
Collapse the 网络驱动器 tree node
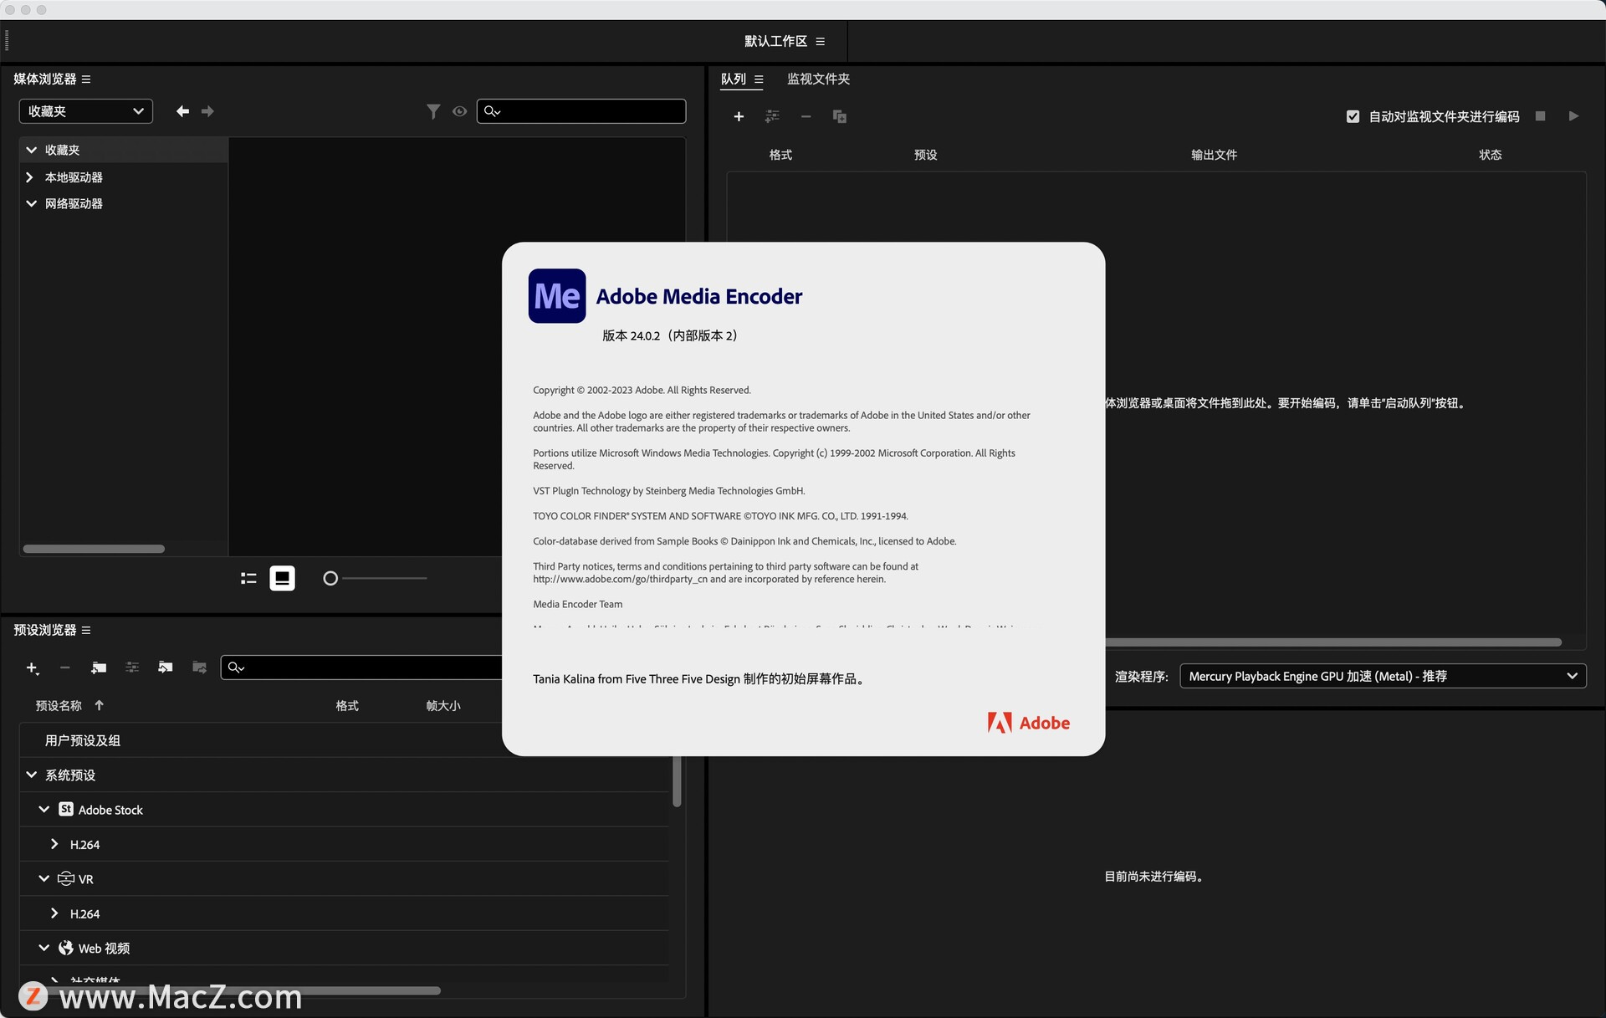point(31,203)
